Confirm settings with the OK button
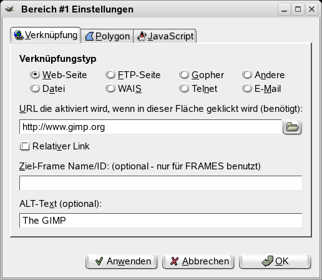Image resolution: width=322 pixels, height=280 pixels. tap(275, 261)
